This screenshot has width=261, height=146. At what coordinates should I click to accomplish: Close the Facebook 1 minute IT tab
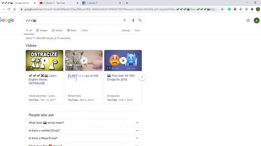point(120,3)
